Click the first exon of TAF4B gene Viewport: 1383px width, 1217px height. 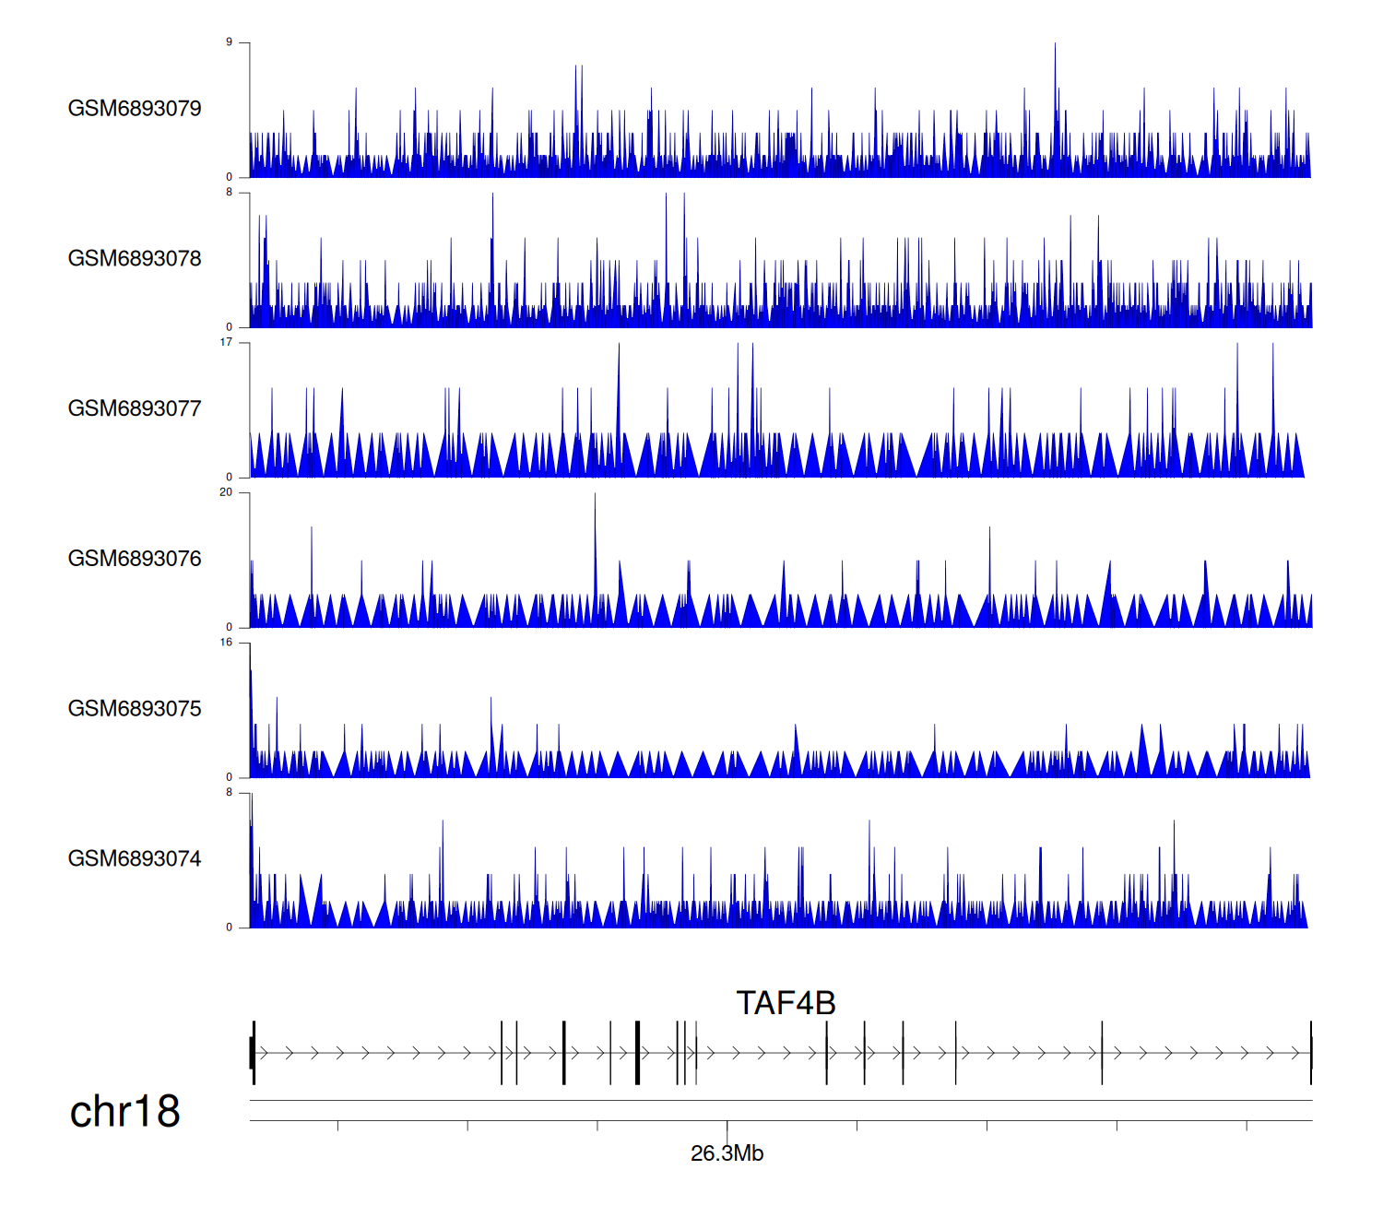pos(253,1052)
